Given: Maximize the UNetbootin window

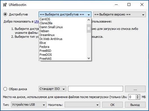Looking at the screenshot, I should (129, 5).
